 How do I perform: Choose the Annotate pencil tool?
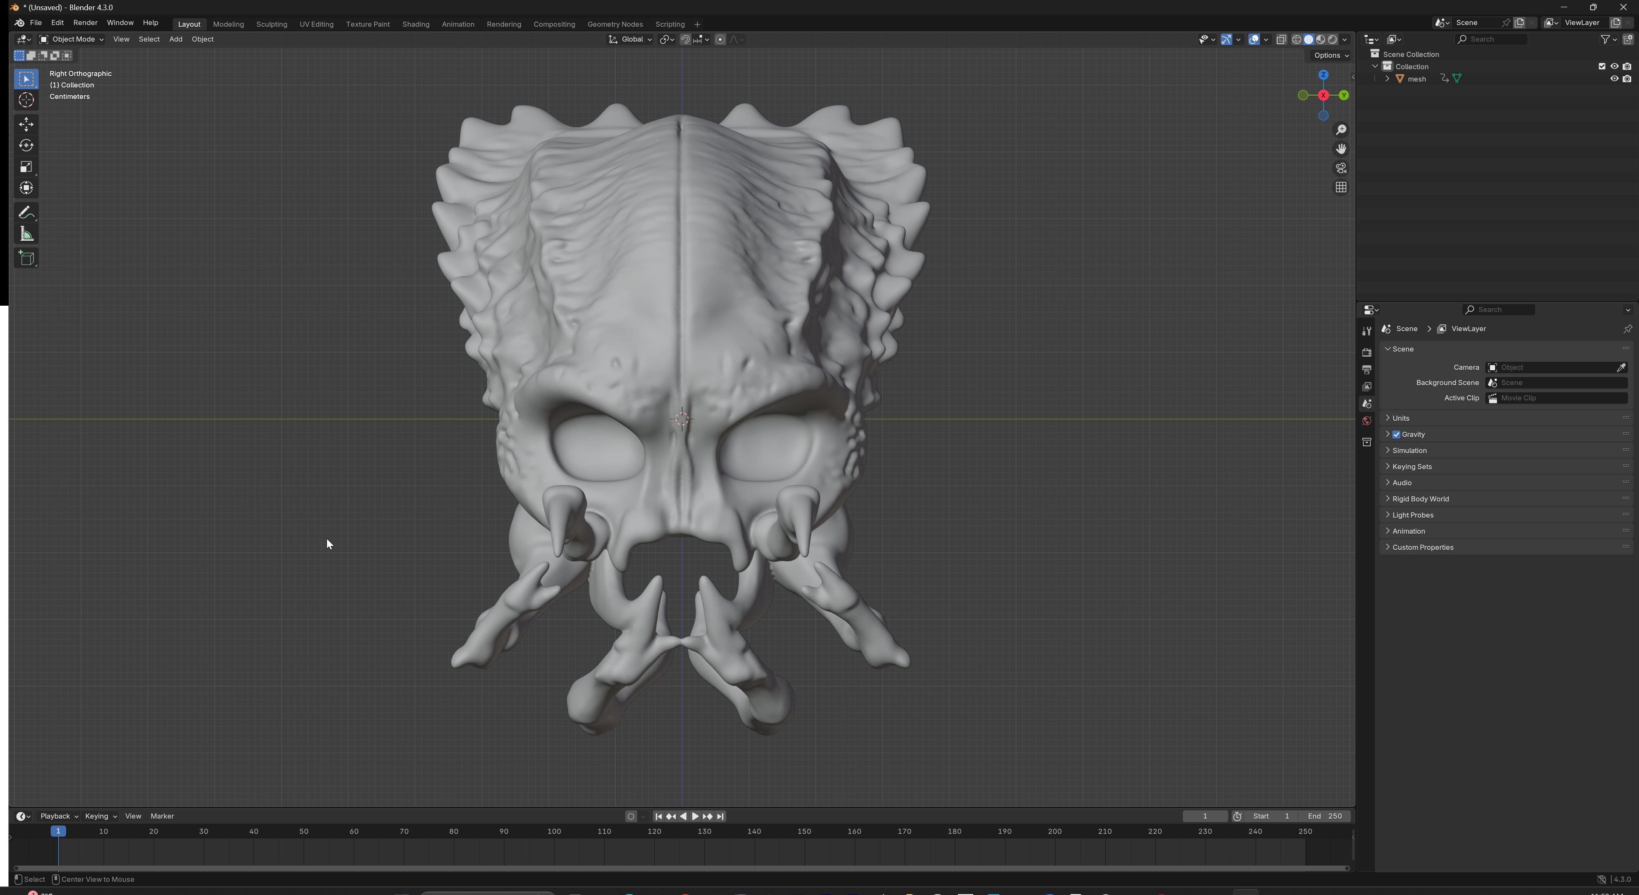tap(26, 212)
